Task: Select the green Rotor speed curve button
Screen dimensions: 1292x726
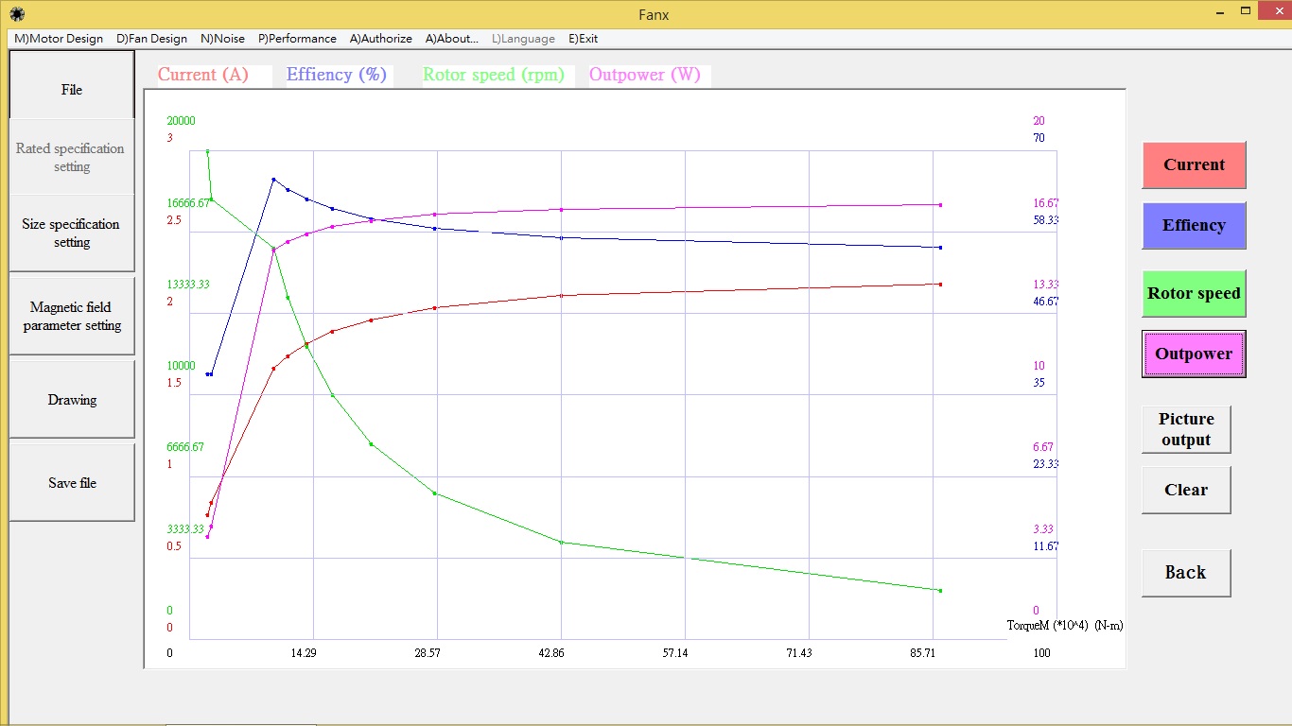Action: (1193, 293)
